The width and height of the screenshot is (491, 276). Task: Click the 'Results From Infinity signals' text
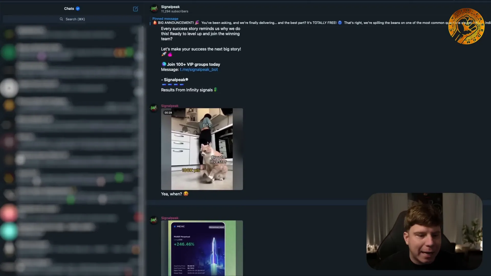pos(187,90)
